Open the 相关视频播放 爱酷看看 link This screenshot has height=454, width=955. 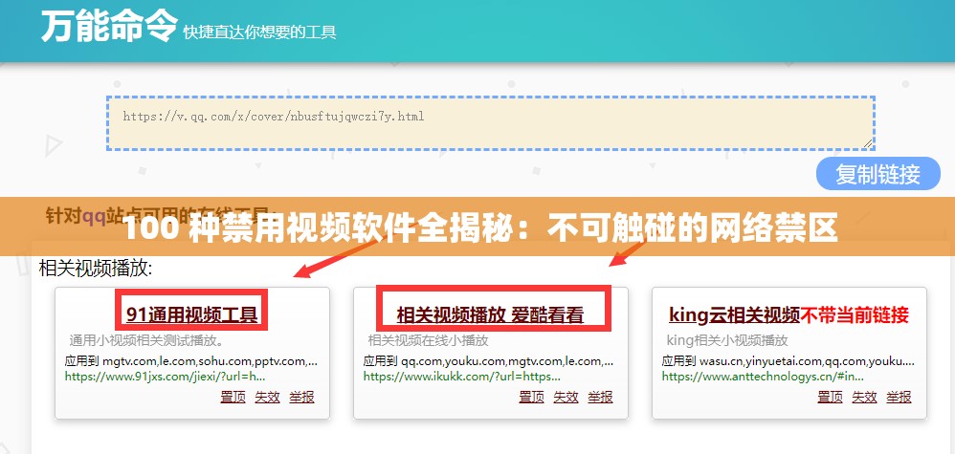(490, 315)
